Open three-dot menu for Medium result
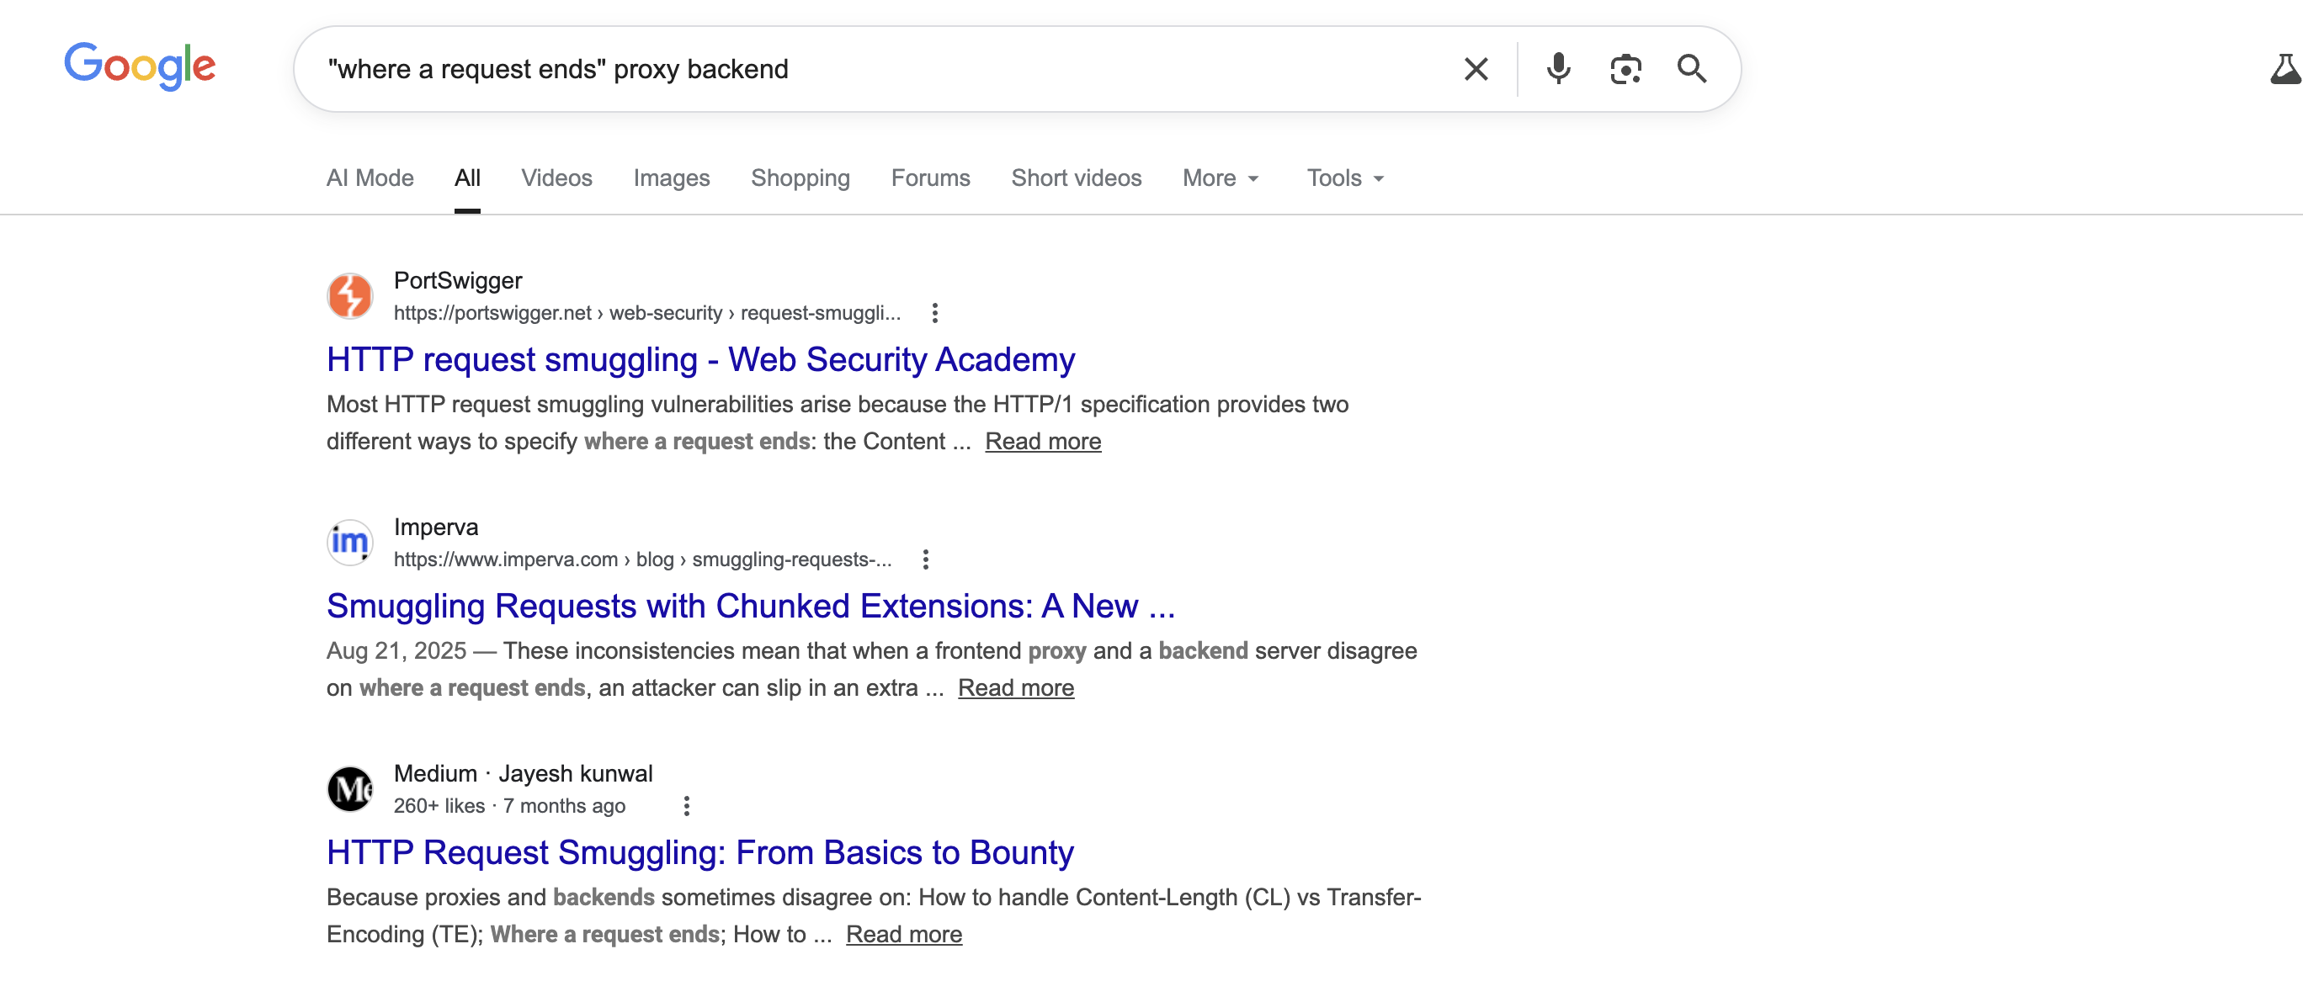The height and width of the screenshot is (981, 2303). coord(686,806)
